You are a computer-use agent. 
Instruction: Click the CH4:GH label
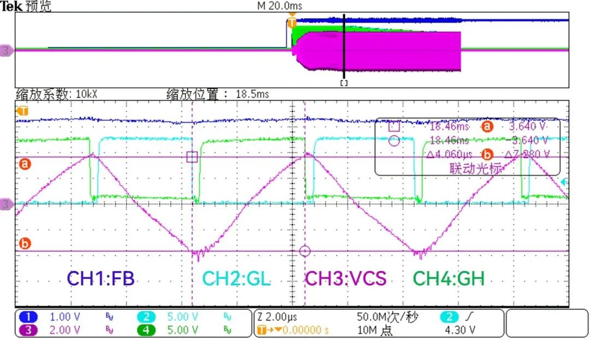pos(449,279)
